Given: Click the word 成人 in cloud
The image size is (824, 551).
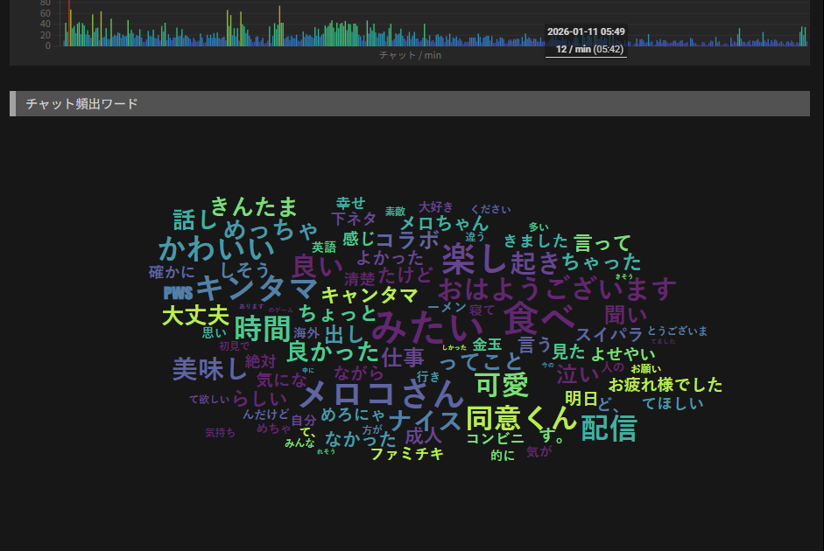Looking at the screenshot, I should point(423,436).
